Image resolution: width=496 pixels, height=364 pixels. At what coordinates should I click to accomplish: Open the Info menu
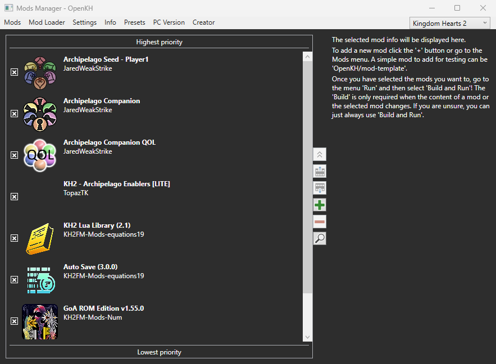pyautogui.click(x=110, y=22)
